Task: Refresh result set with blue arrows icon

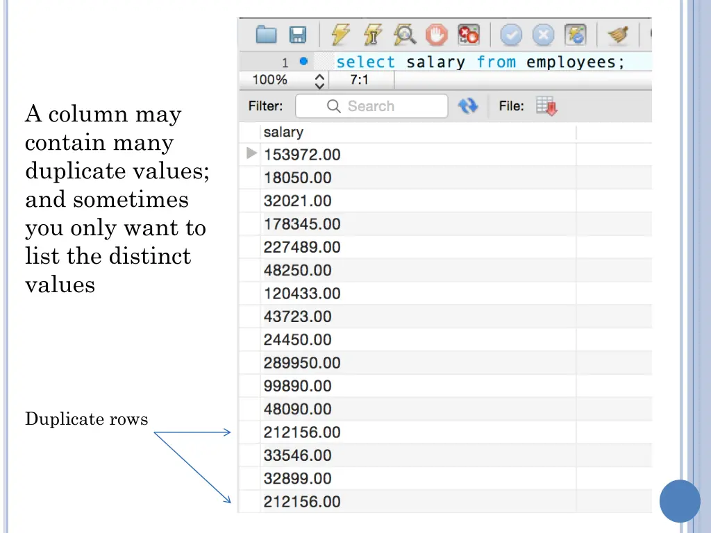Action: click(468, 105)
